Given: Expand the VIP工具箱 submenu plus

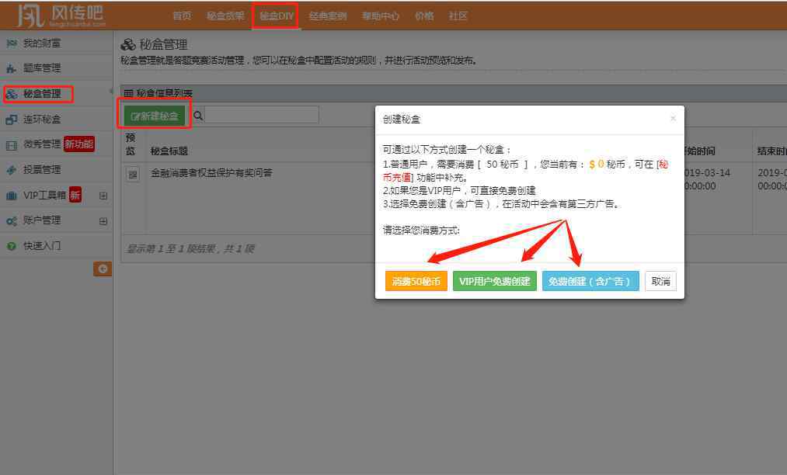Looking at the screenshot, I should 103,196.
